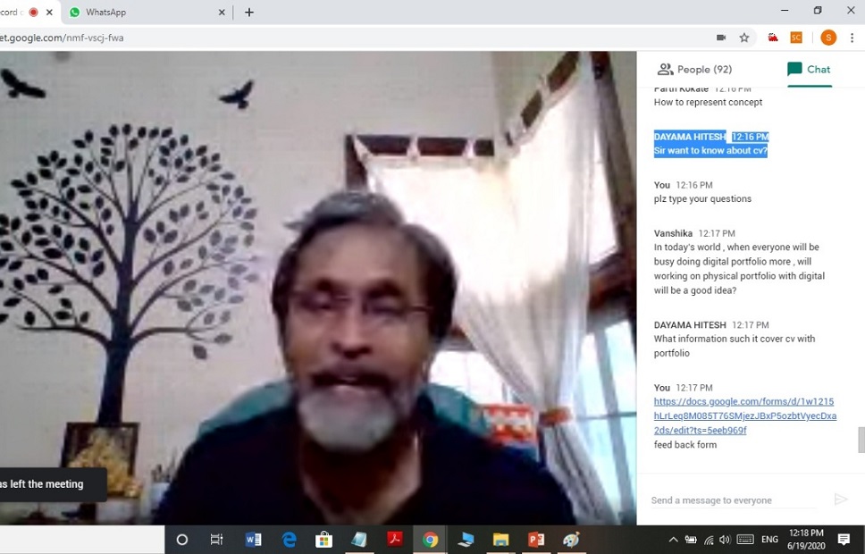Screen dimensions: 865x554
Task: Click the volume icon in system tray
Action: tap(724, 540)
